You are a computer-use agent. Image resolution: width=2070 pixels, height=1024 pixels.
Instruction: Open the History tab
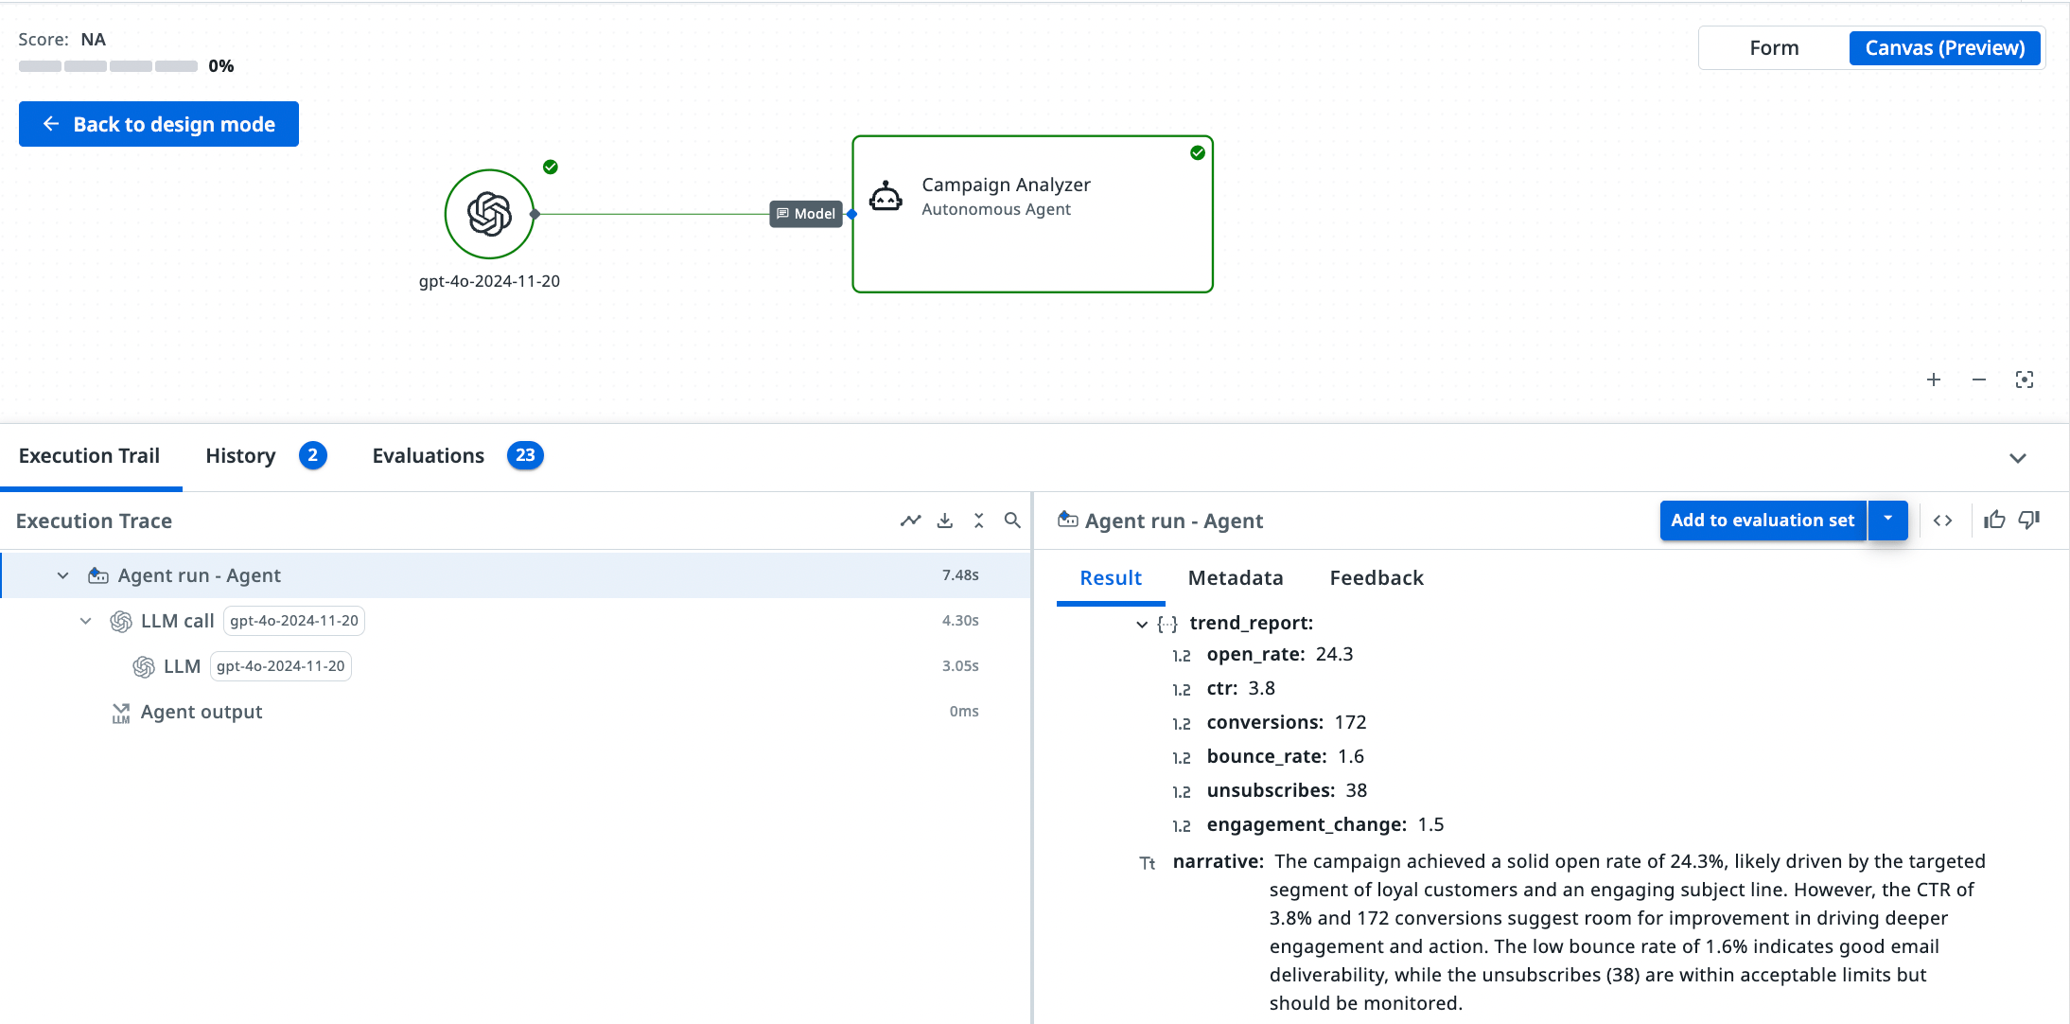point(240,456)
